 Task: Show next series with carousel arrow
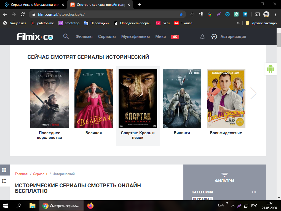[253, 93]
